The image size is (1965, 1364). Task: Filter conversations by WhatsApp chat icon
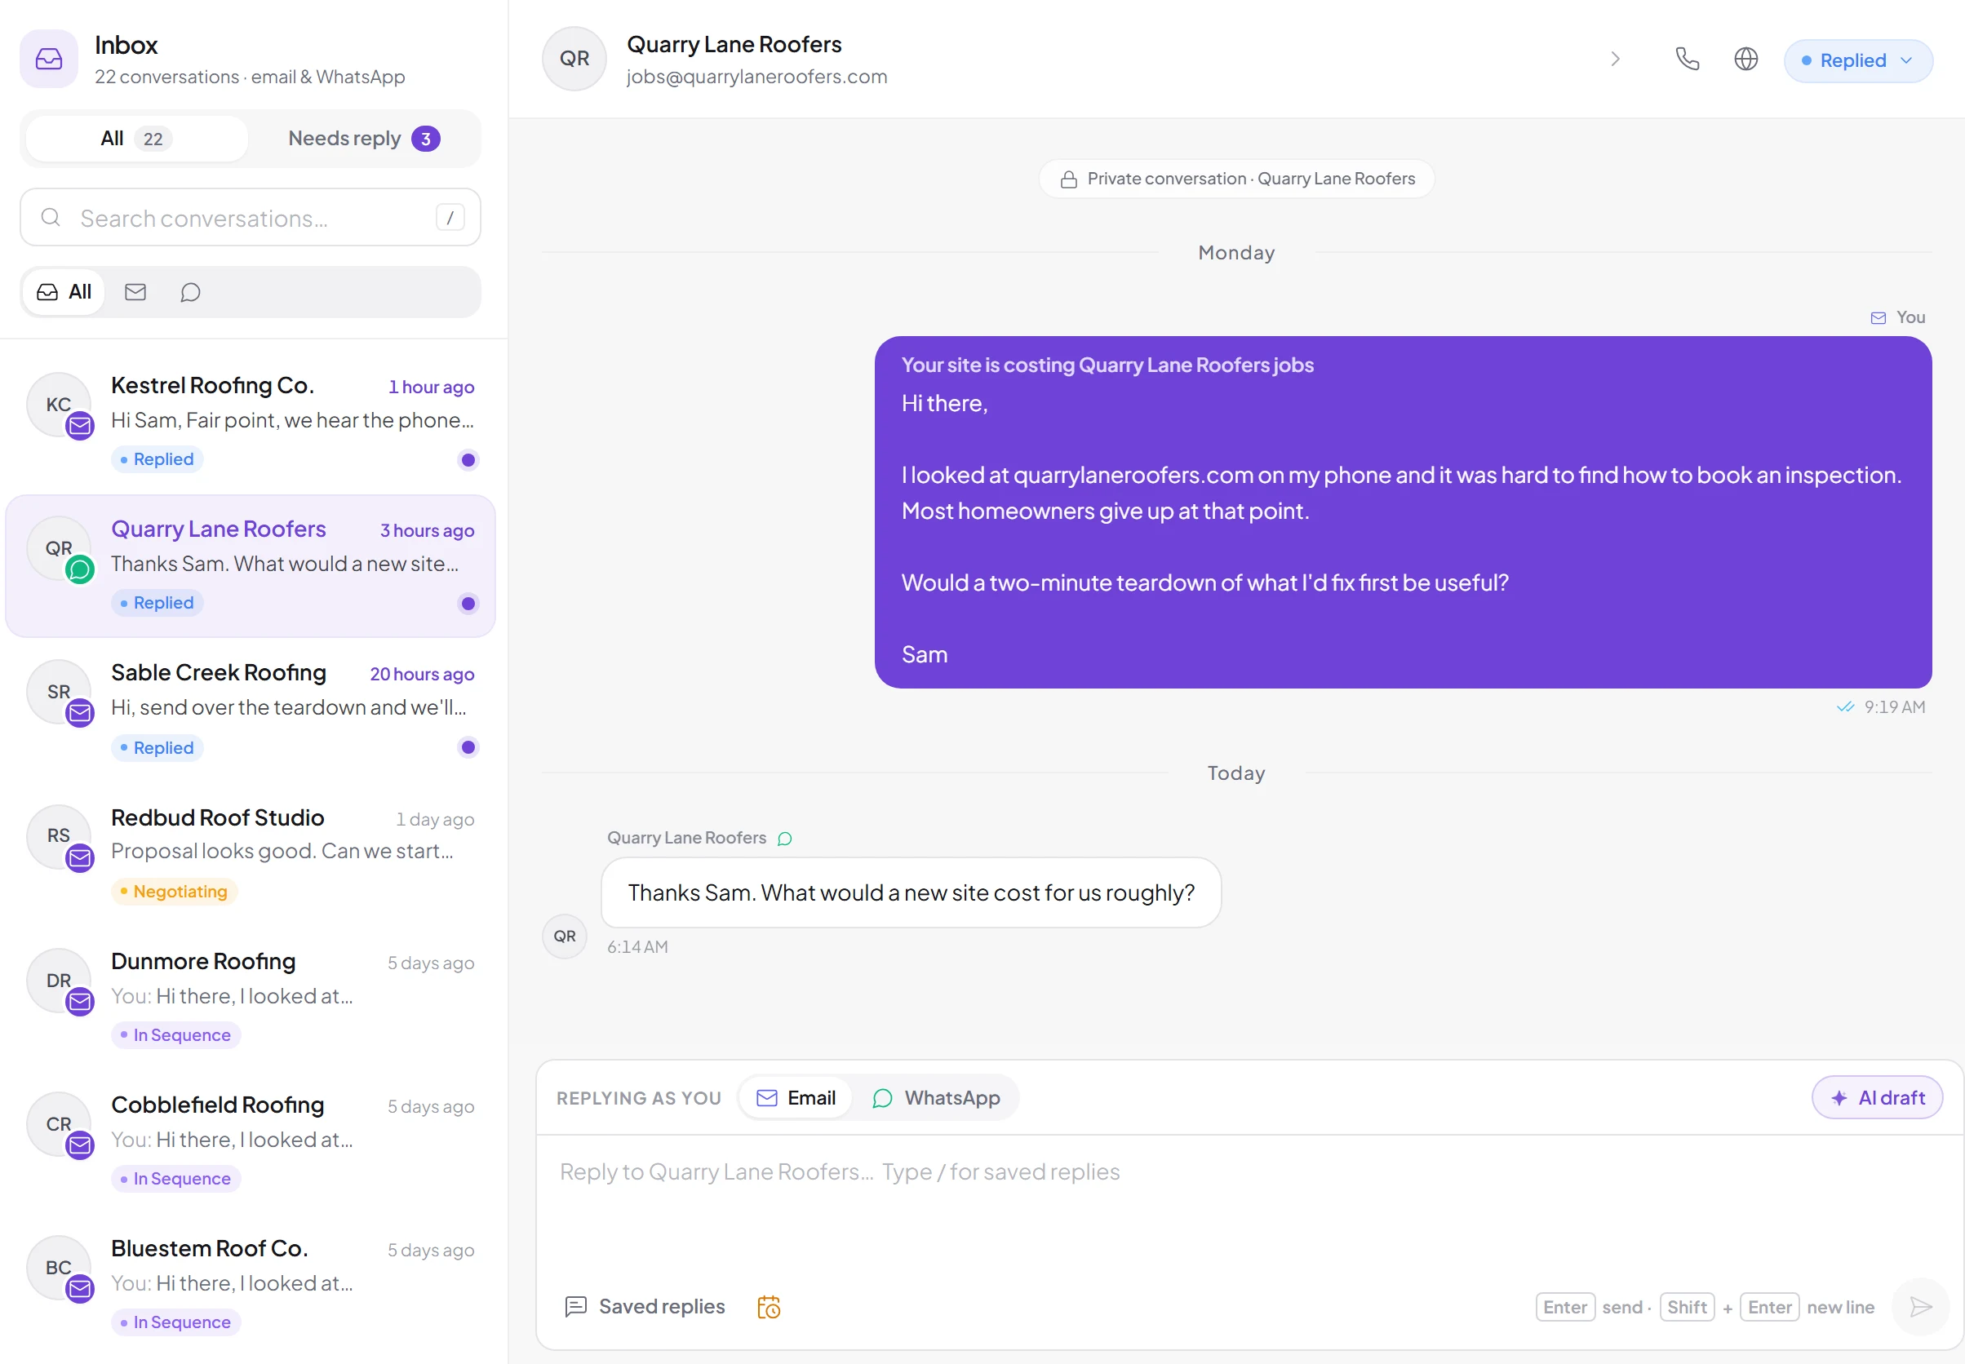pyautogui.click(x=190, y=292)
